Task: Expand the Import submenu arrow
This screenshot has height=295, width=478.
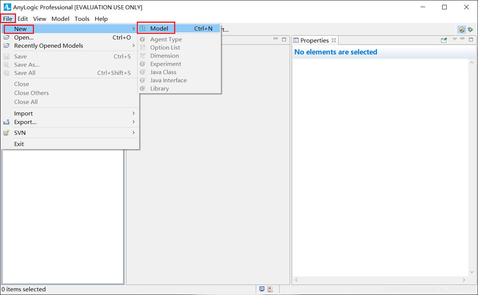Action: point(133,113)
